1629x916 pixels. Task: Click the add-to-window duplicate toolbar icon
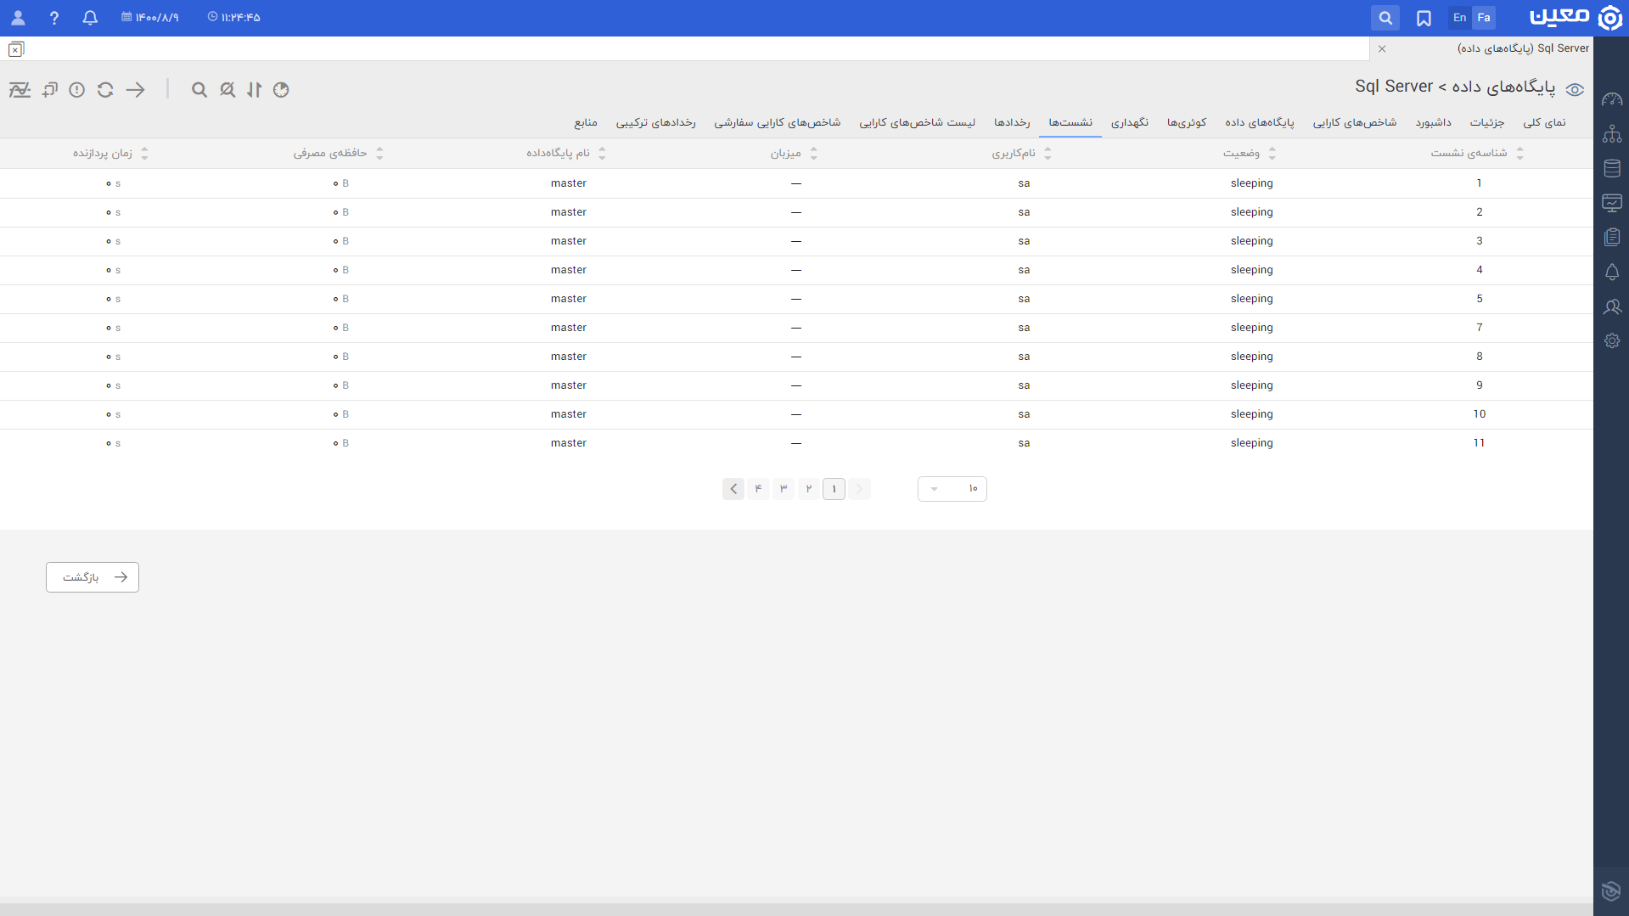pyautogui.click(x=50, y=90)
